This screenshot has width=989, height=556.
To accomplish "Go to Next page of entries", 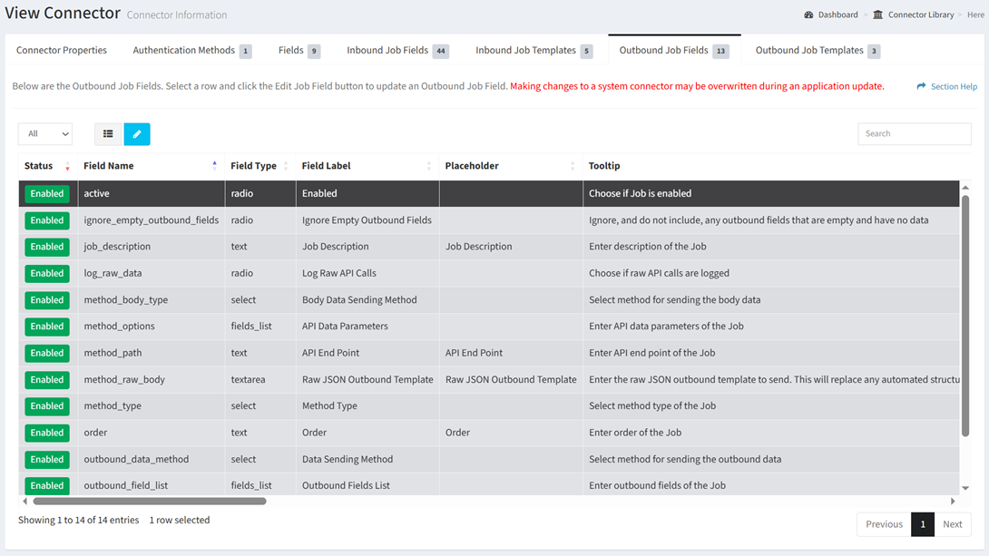I will (952, 524).
